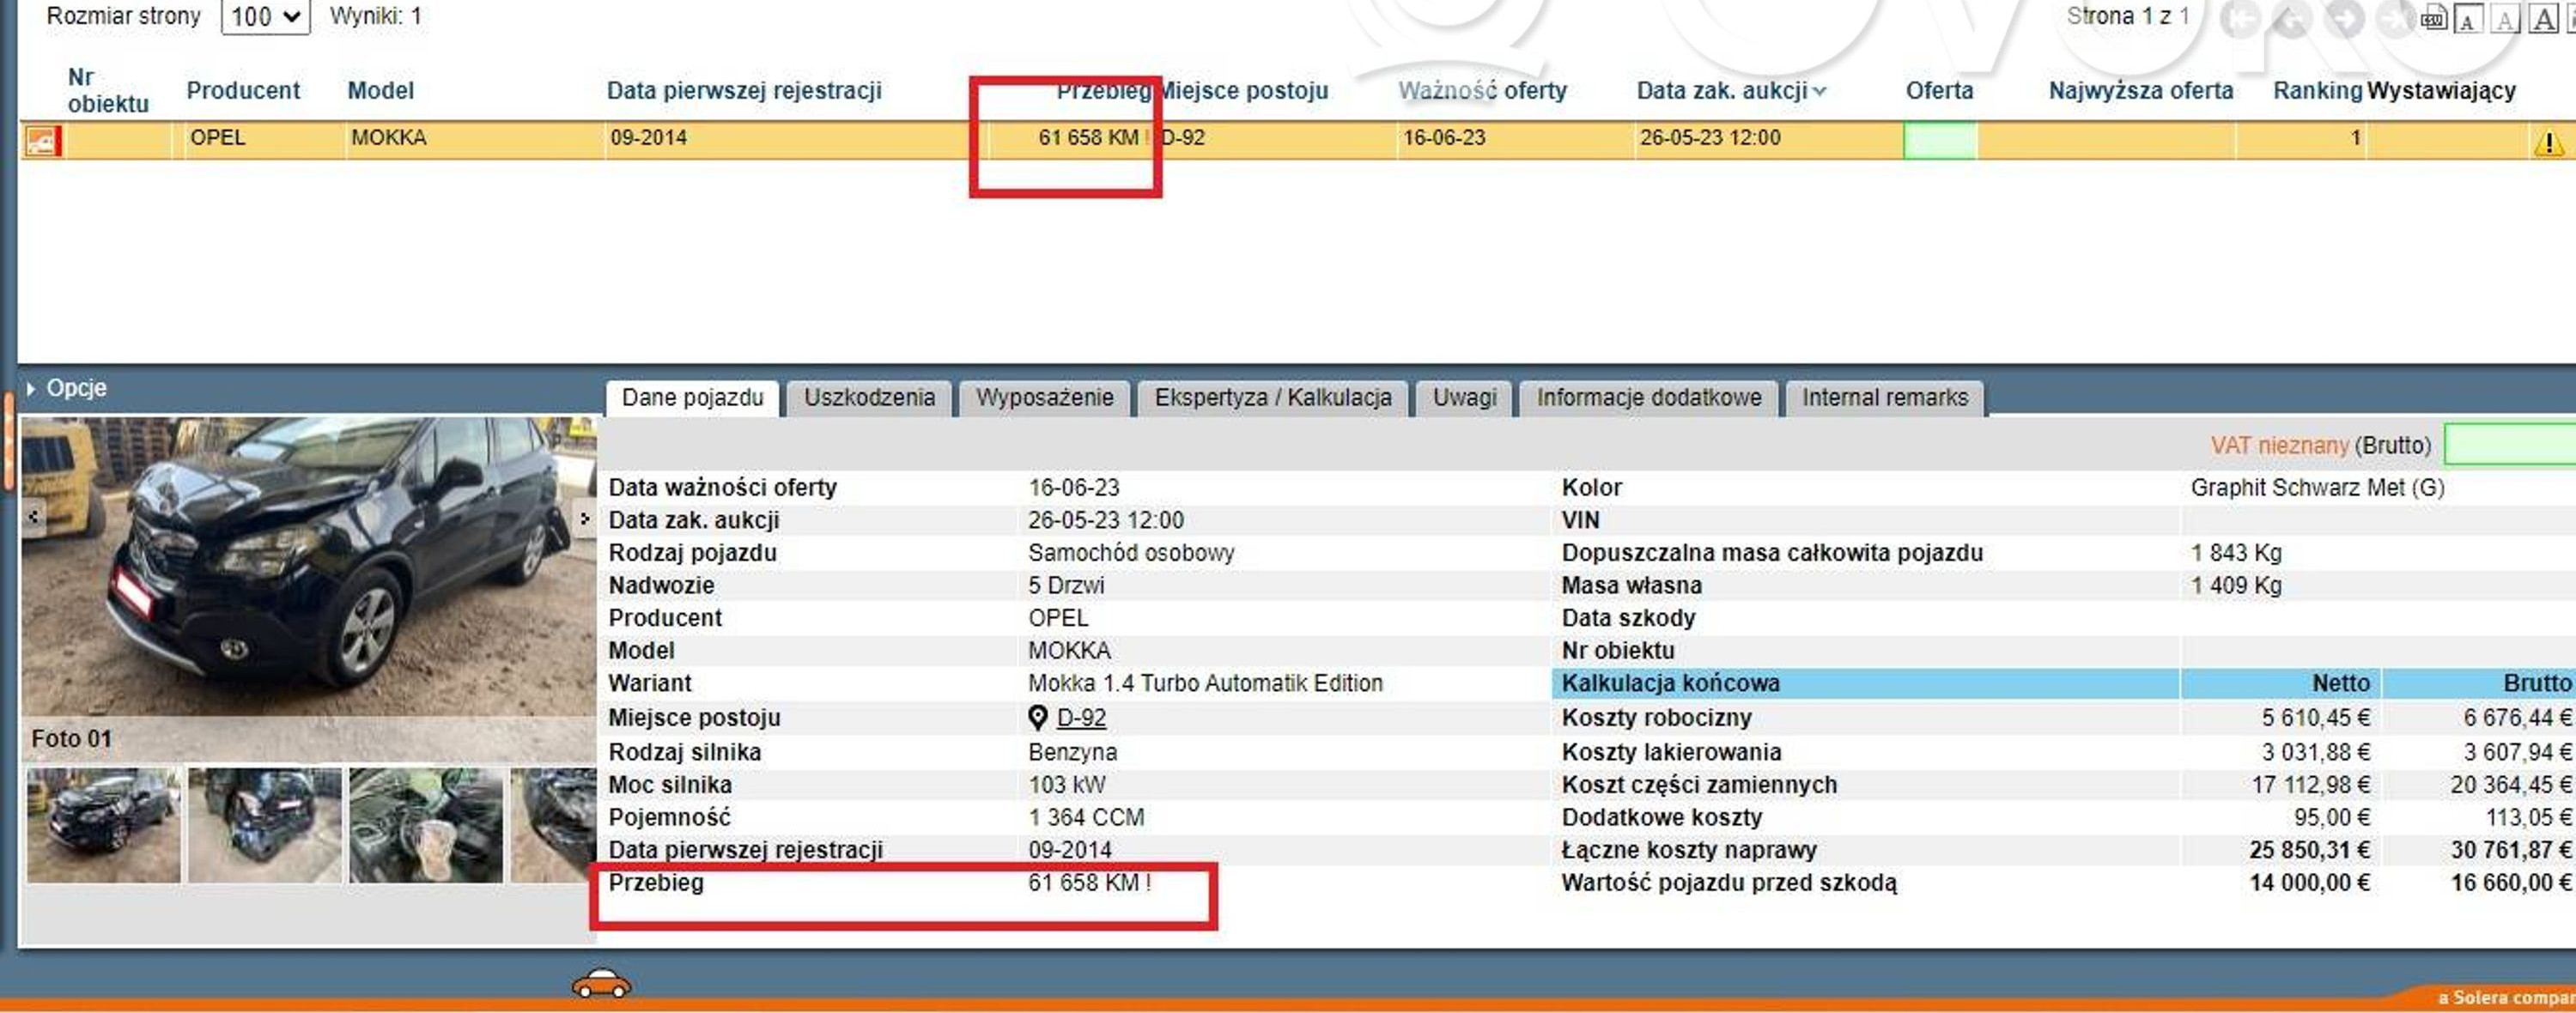Set the medium font size A icon
Screen dimensions: 2576x1013
[2505, 18]
